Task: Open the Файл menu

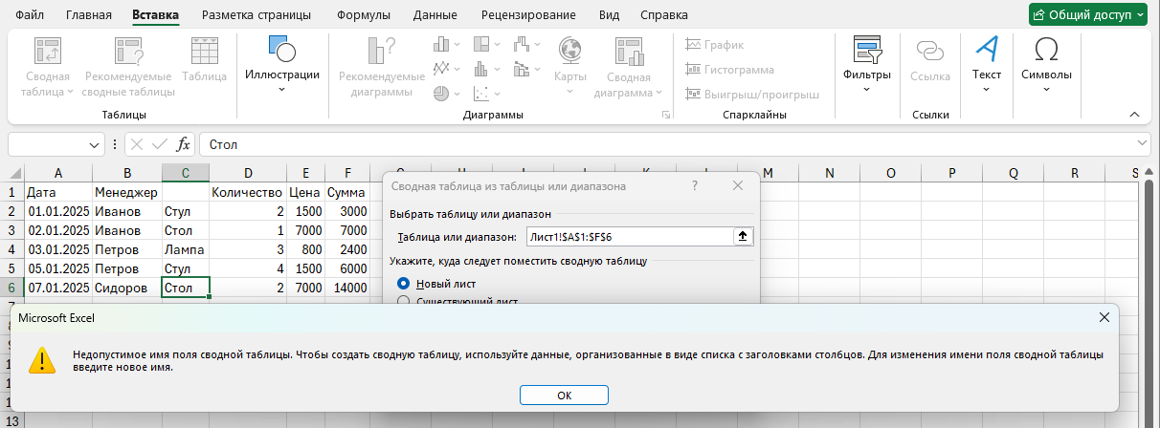Action: tap(31, 15)
